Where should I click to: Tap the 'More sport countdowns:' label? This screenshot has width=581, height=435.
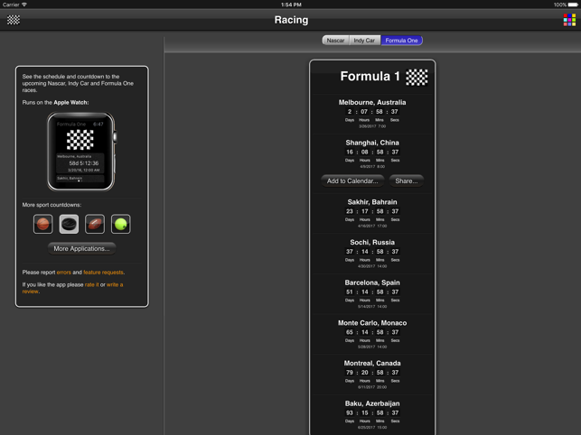pyautogui.click(x=52, y=205)
